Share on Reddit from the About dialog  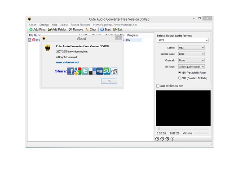pyautogui.click(x=114, y=71)
